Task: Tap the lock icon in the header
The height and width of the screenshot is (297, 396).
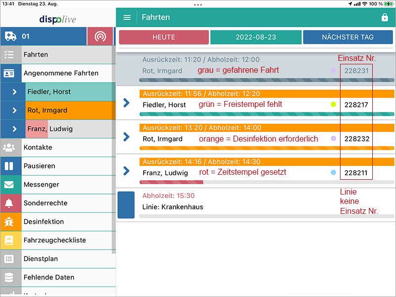Action: tap(385, 17)
